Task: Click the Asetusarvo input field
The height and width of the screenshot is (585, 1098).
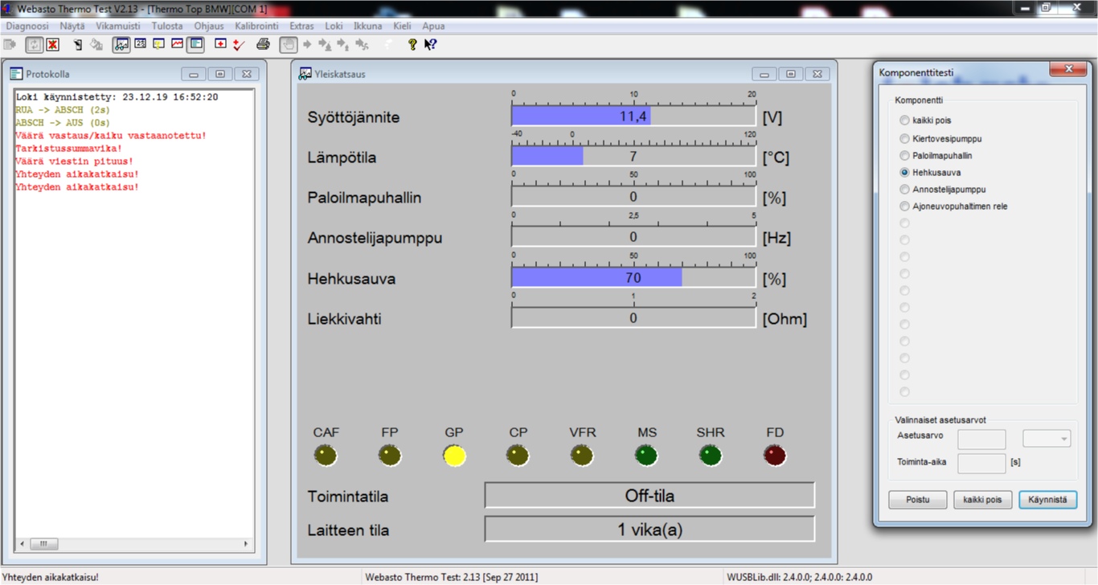Action: 981,439
